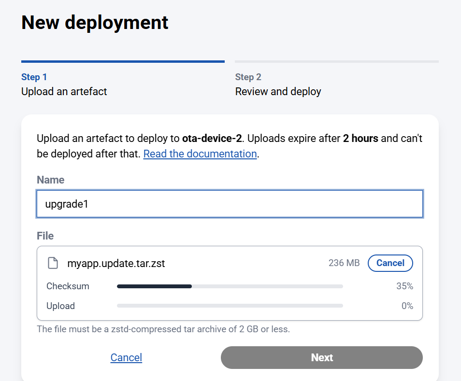The width and height of the screenshot is (461, 381).
Task: Click the Cancel link beside Next
Action: pos(126,357)
